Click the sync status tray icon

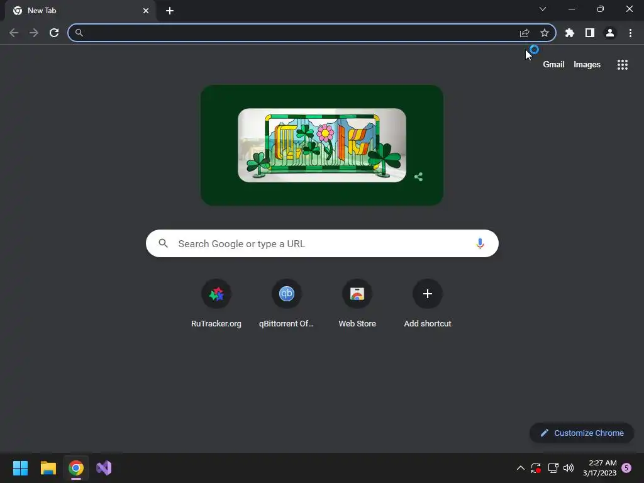[536, 468]
